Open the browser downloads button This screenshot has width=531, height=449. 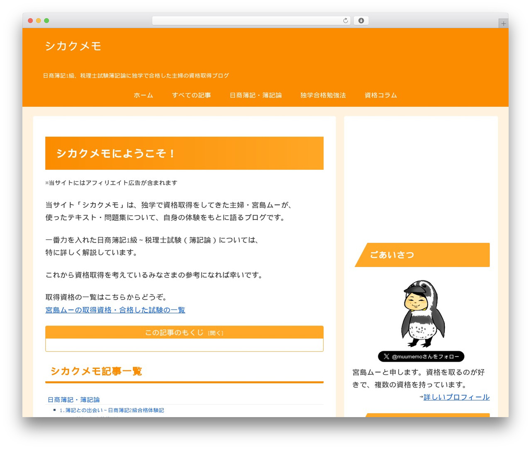[x=361, y=21]
